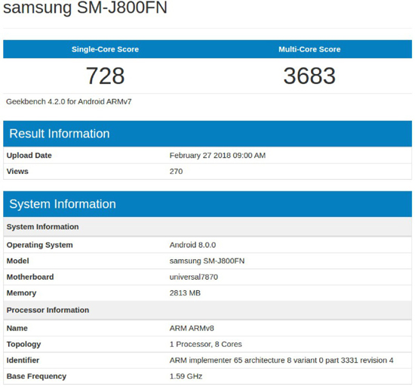The width and height of the screenshot is (415, 387).
Task: Click the Identifier label
Action: pyautogui.click(x=23, y=361)
